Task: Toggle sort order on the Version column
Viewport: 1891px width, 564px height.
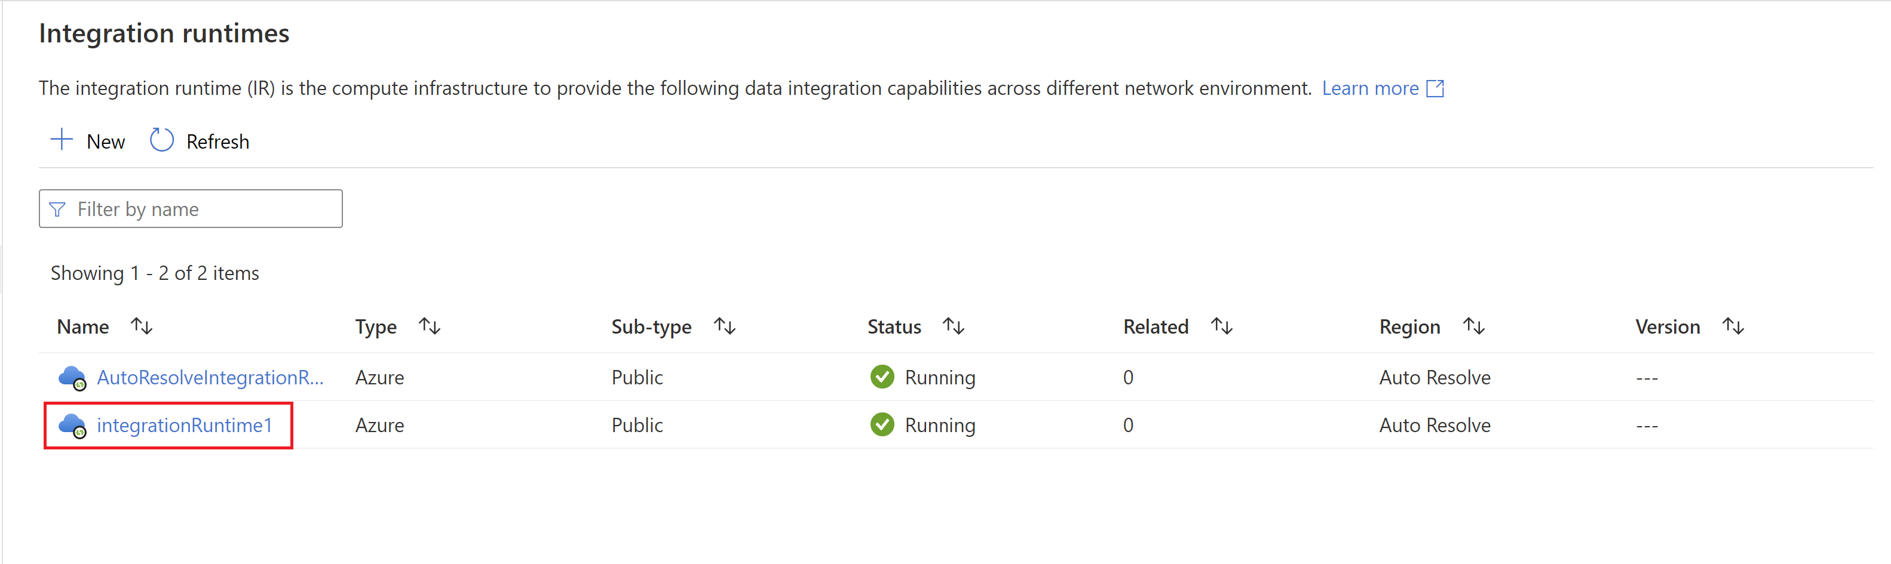Action: [1733, 326]
